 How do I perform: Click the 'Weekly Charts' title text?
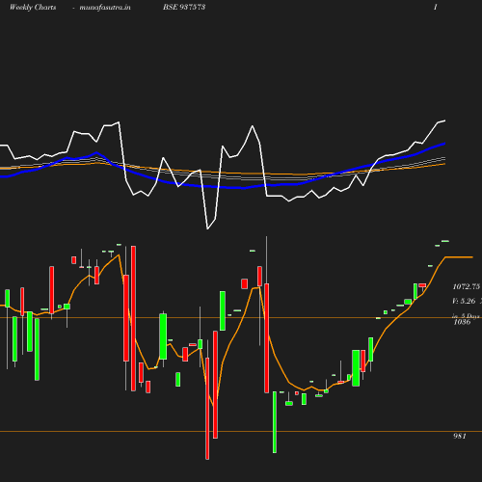[33, 8]
